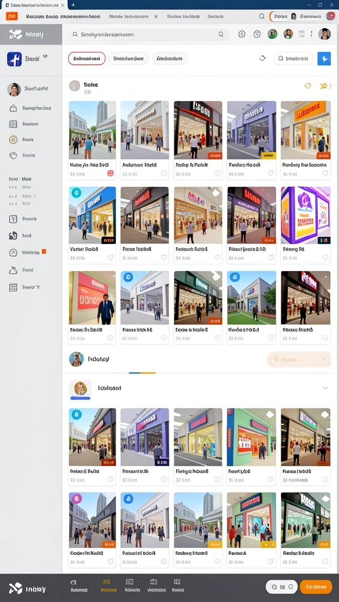Open the blue Facebook-style icon in the sidebar
The image size is (339, 602).
(x=14, y=59)
